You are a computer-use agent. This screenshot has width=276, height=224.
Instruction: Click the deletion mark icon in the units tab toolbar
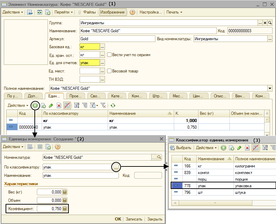pyautogui.click(x=67, y=105)
